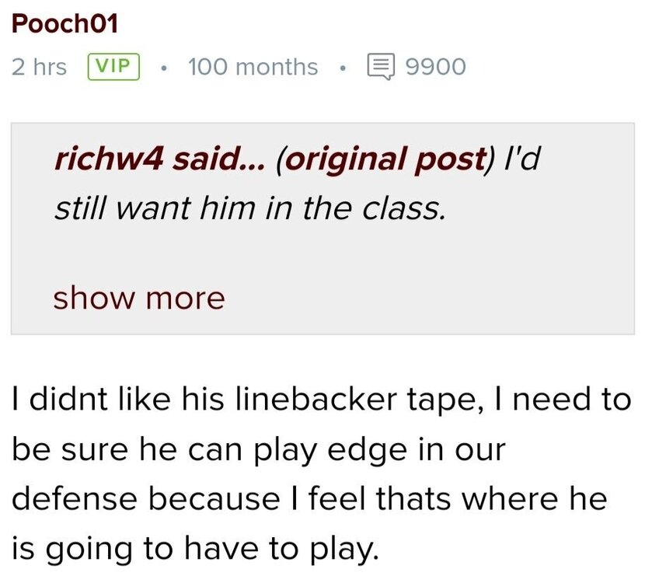The height and width of the screenshot is (583, 652).
Task: Click the reply line starting 'be sure he can'
Action: [257, 450]
